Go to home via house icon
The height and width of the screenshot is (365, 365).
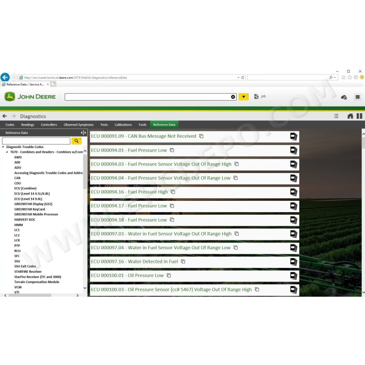click(x=350, y=116)
